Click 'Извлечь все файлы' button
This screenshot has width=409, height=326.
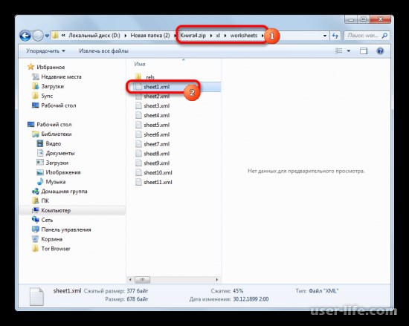tap(104, 50)
